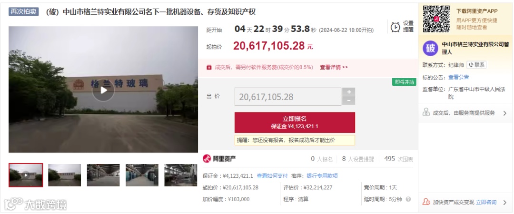Click the 设置提醒 reminder label
This screenshot has height=214, width=514.
tap(408, 26)
